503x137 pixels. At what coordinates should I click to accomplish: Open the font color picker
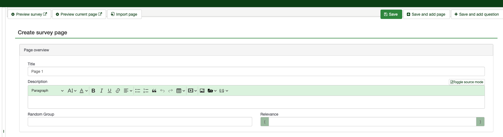click(84, 91)
